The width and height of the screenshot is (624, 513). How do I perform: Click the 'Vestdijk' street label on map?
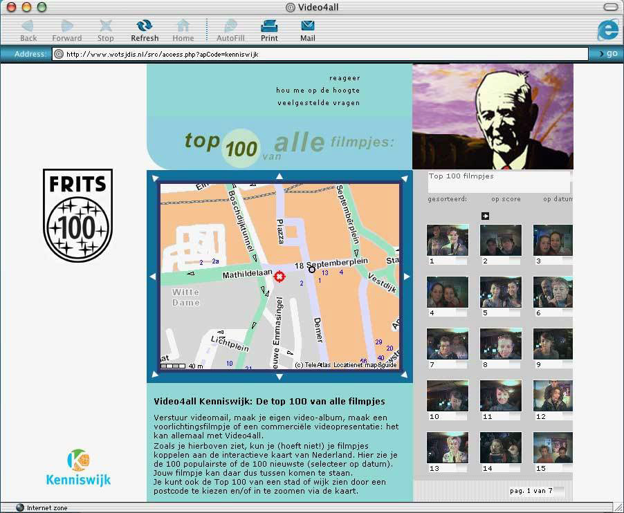tap(382, 282)
